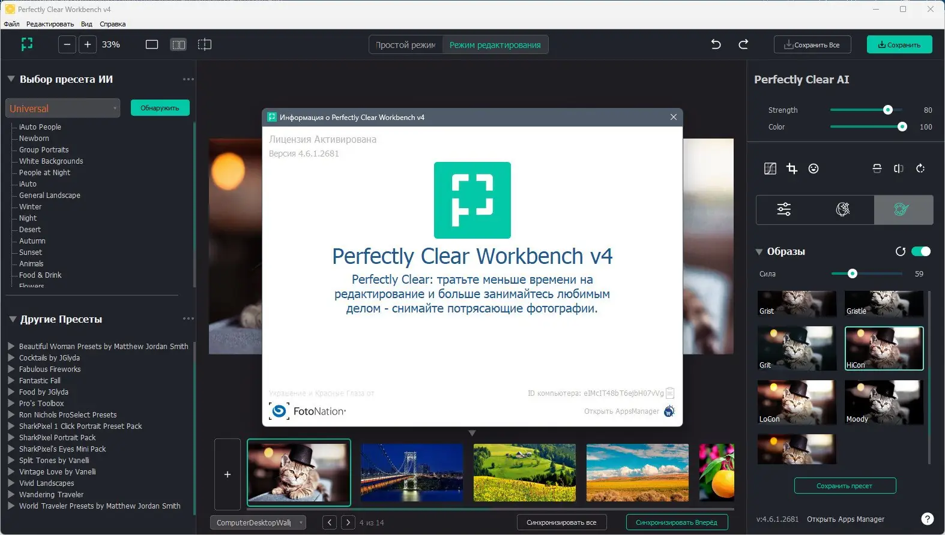Collapse the Другие Пресеты section

[x=12, y=318]
